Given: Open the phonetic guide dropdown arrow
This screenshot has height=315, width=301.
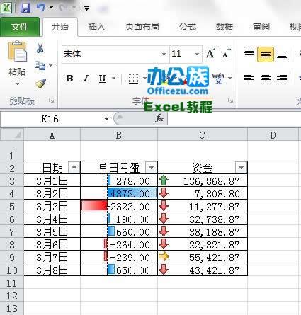Looking at the screenshot, I should 230,78.
